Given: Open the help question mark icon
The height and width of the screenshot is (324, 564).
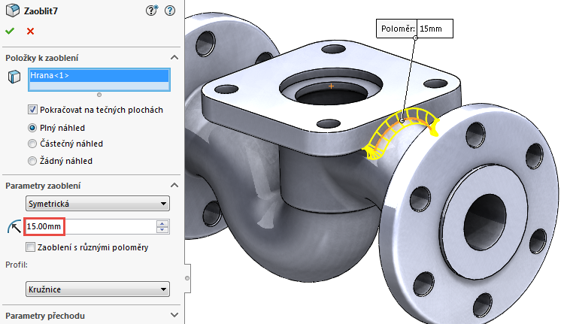Looking at the screenshot, I should 170,11.
